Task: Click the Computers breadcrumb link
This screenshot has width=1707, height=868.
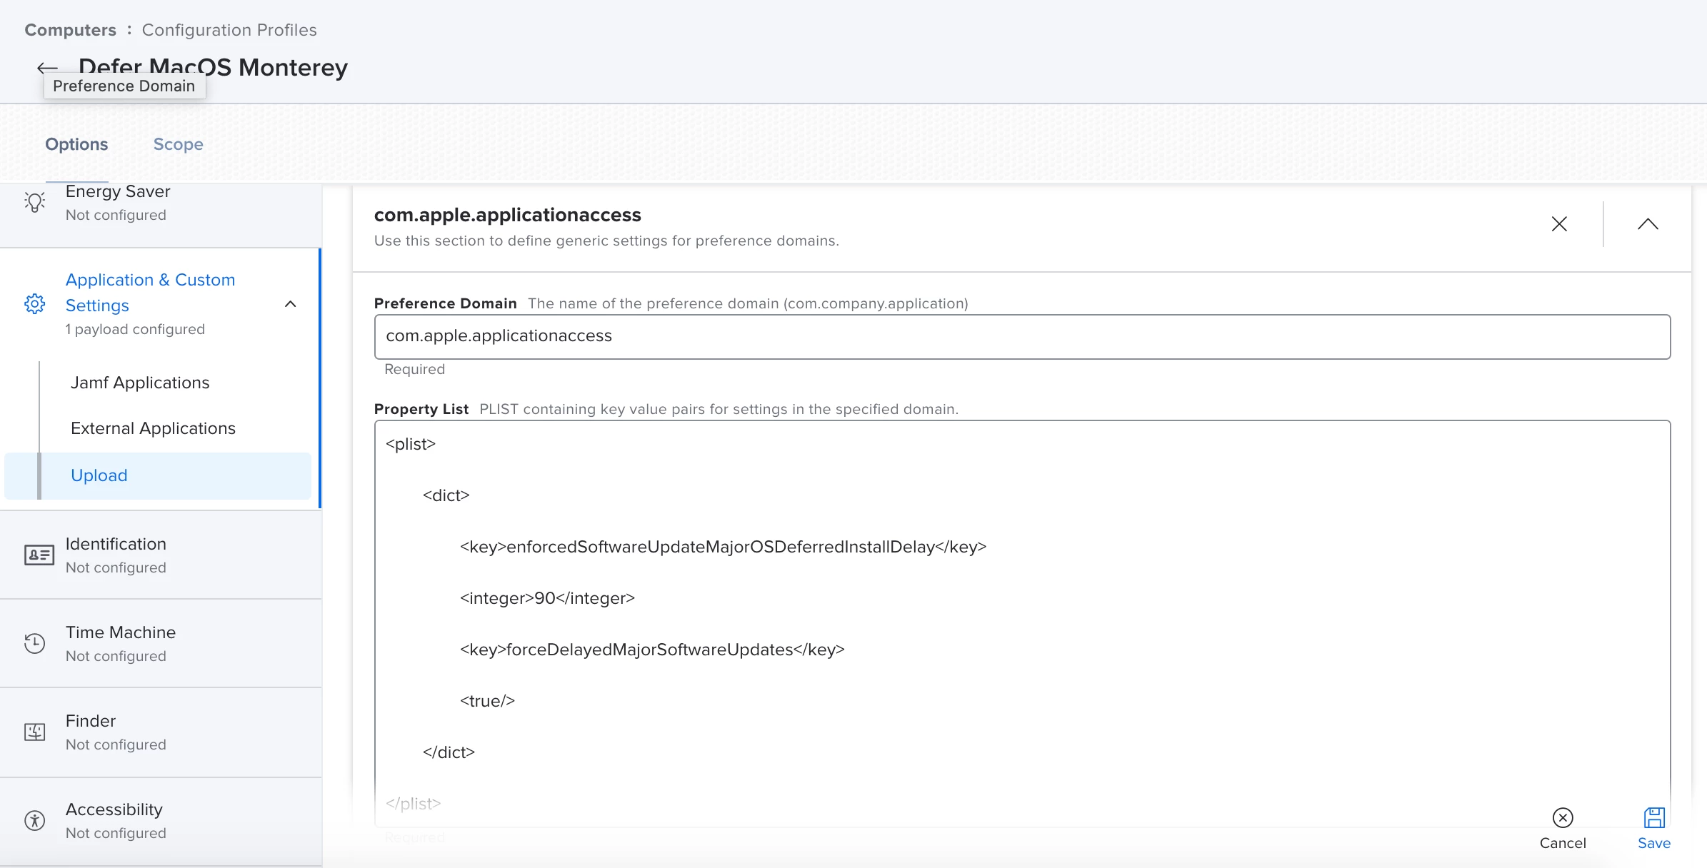Action: coord(70,30)
